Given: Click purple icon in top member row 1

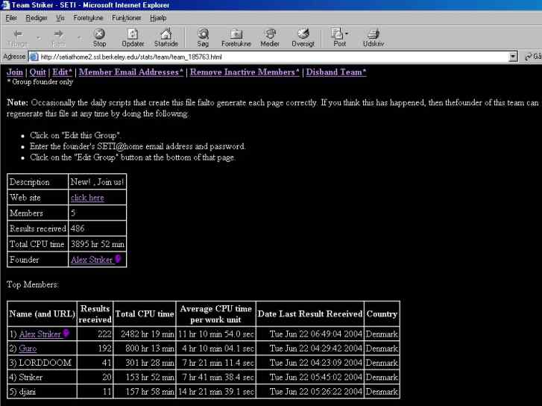Looking at the screenshot, I should pyautogui.click(x=66, y=334).
